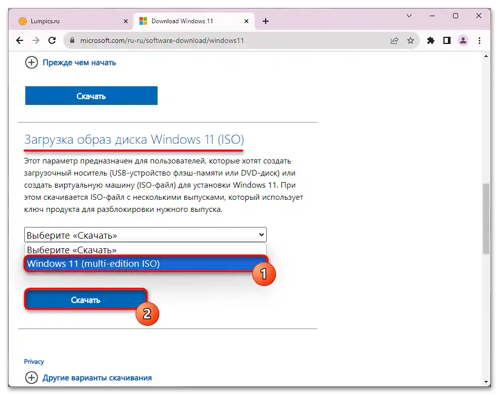Reload the current page
499x395 pixels.
[x=52, y=40]
